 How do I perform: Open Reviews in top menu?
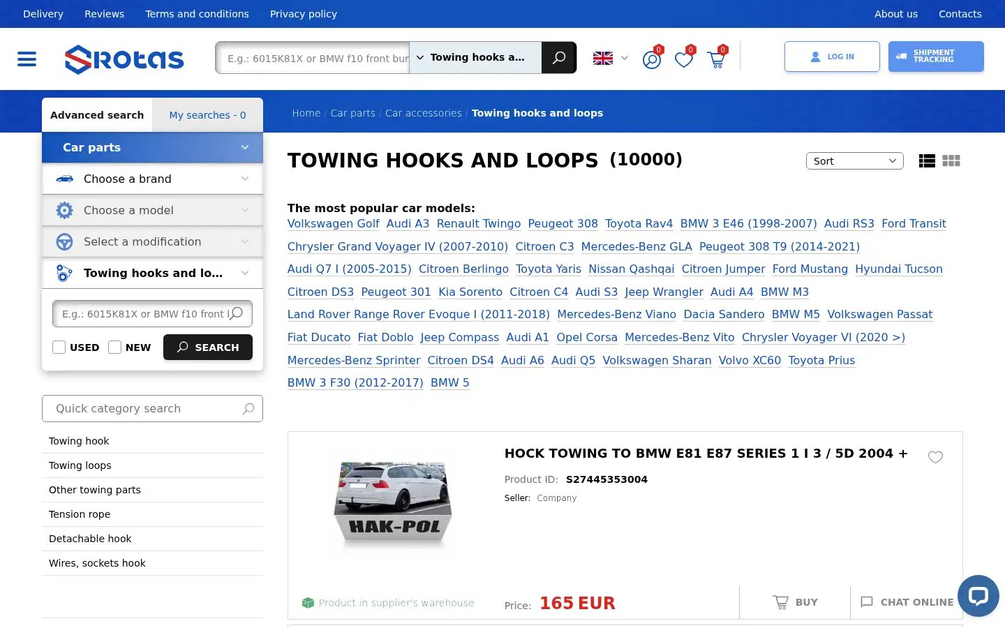[104, 14]
